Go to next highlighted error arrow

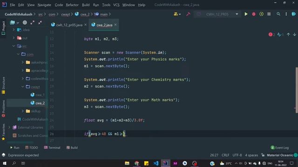(x=294, y=34)
